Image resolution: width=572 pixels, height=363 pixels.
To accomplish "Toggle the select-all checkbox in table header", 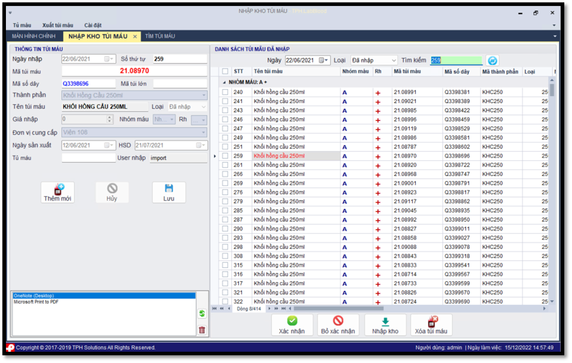I will coord(225,72).
